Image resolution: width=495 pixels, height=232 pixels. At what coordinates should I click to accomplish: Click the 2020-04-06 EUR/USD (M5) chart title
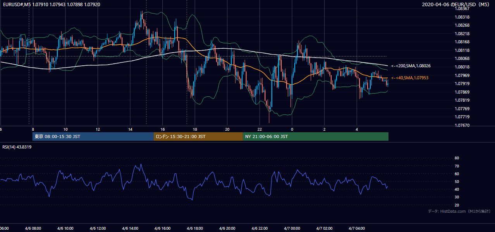click(456, 5)
